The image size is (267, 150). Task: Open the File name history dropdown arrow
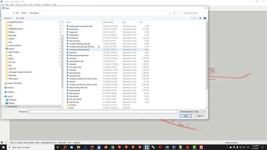coord(176,112)
